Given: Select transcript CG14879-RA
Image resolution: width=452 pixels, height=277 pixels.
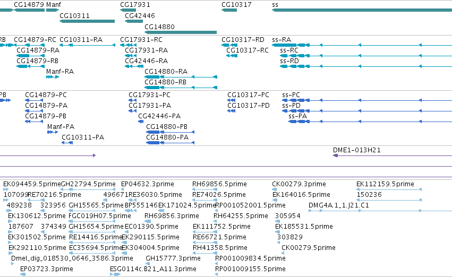Looking at the screenshot, I should [x=38, y=50].
